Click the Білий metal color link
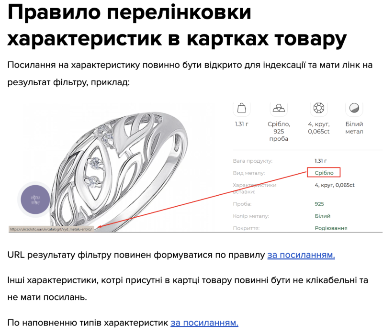383x334 pixels. tap(322, 216)
